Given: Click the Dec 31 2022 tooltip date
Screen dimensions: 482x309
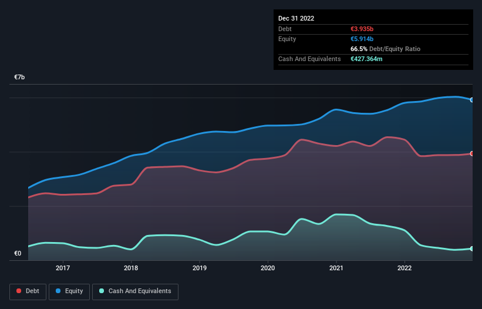Looking at the screenshot, I should pos(296,18).
